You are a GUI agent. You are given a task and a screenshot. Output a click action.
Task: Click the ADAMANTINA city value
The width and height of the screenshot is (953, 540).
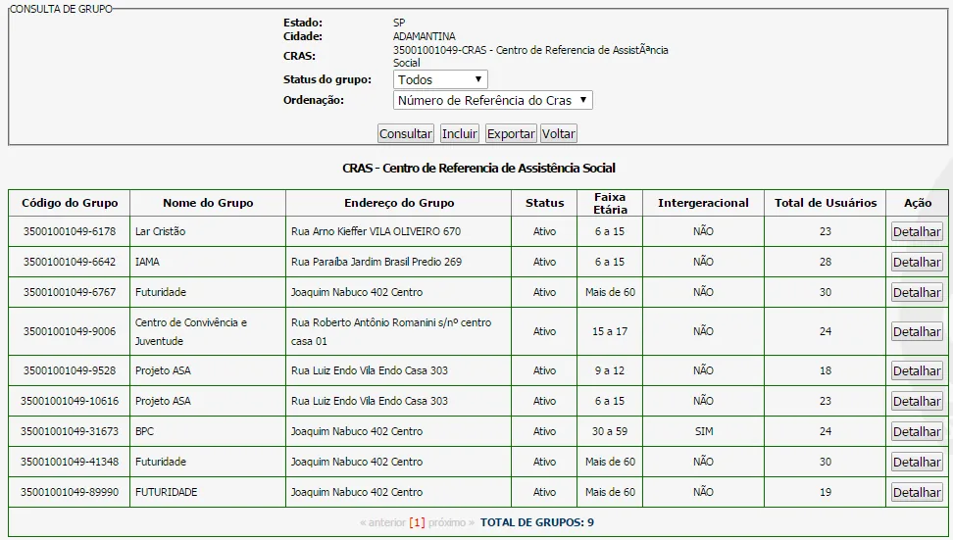tap(425, 36)
